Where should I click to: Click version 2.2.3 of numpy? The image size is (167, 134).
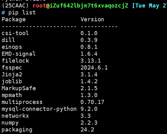[89, 123]
